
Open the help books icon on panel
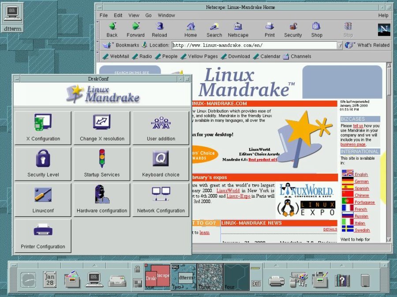[342, 280]
